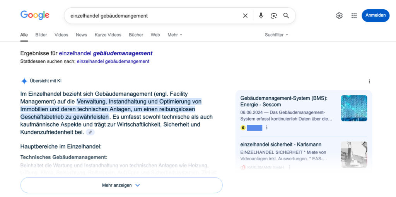396x197 pixels.
Task: Open settings gear icon
Action: tap(339, 15)
